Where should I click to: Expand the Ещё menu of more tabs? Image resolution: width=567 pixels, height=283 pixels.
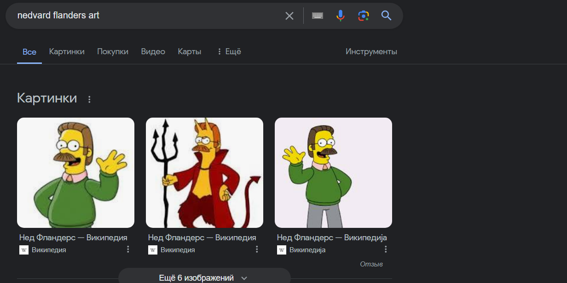tap(229, 51)
